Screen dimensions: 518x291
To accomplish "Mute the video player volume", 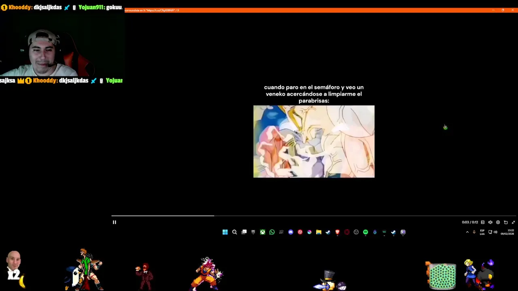I will click(x=490, y=222).
